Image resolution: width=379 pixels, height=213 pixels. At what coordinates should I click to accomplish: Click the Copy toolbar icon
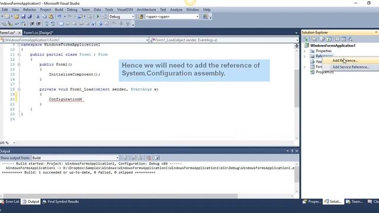point(44,17)
